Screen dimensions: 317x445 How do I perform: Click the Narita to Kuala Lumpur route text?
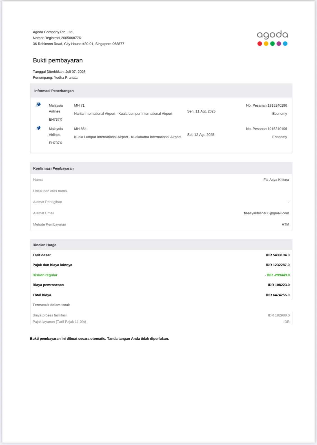pyautogui.click(x=123, y=114)
